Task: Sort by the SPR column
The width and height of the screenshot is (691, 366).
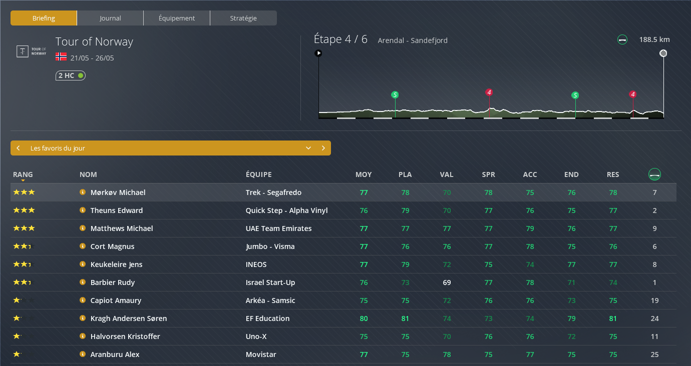Action: (x=488, y=174)
